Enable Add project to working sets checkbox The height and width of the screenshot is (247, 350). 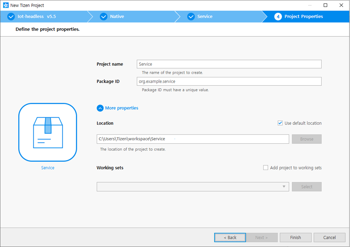coord(266,168)
